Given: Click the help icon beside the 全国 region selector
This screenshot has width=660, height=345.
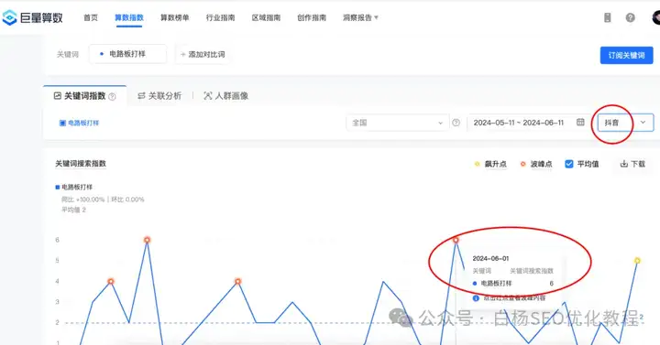Looking at the screenshot, I should pyautogui.click(x=456, y=123).
